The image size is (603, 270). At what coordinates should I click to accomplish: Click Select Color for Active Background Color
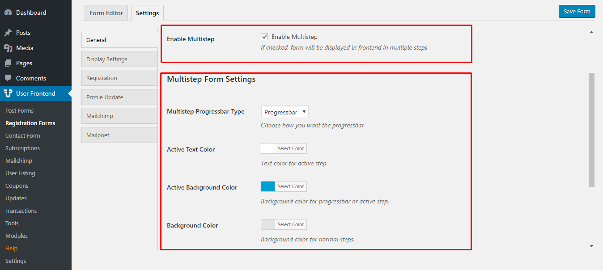point(291,186)
